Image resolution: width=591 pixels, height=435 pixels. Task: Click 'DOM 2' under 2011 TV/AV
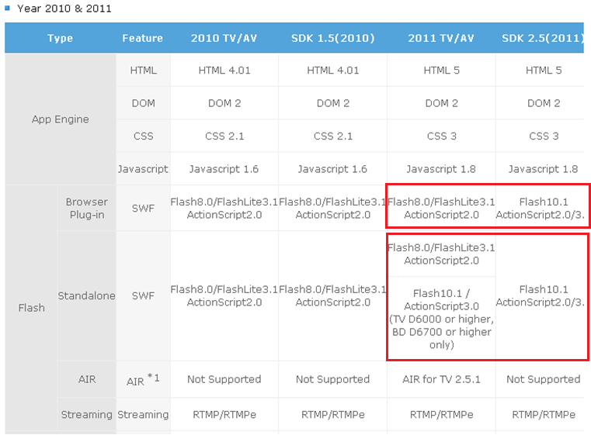(441, 103)
